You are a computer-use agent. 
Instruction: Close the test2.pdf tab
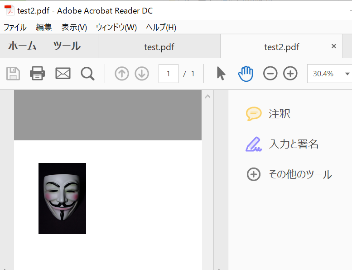coord(334,46)
